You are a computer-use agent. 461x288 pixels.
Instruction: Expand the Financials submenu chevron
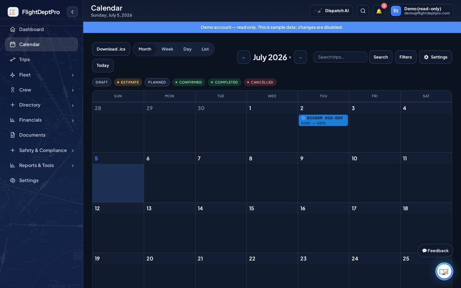pyautogui.click(x=73, y=120)
